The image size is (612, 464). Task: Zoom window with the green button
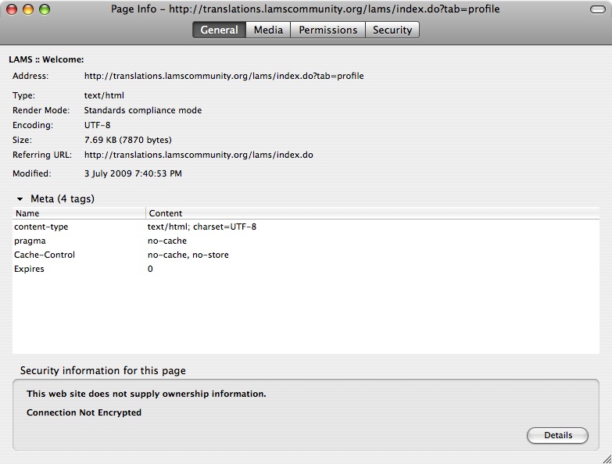coord(45,9)
